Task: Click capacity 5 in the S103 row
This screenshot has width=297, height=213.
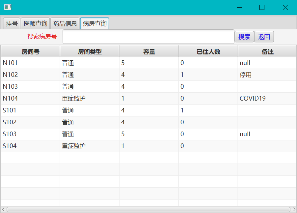Action: 123,134
